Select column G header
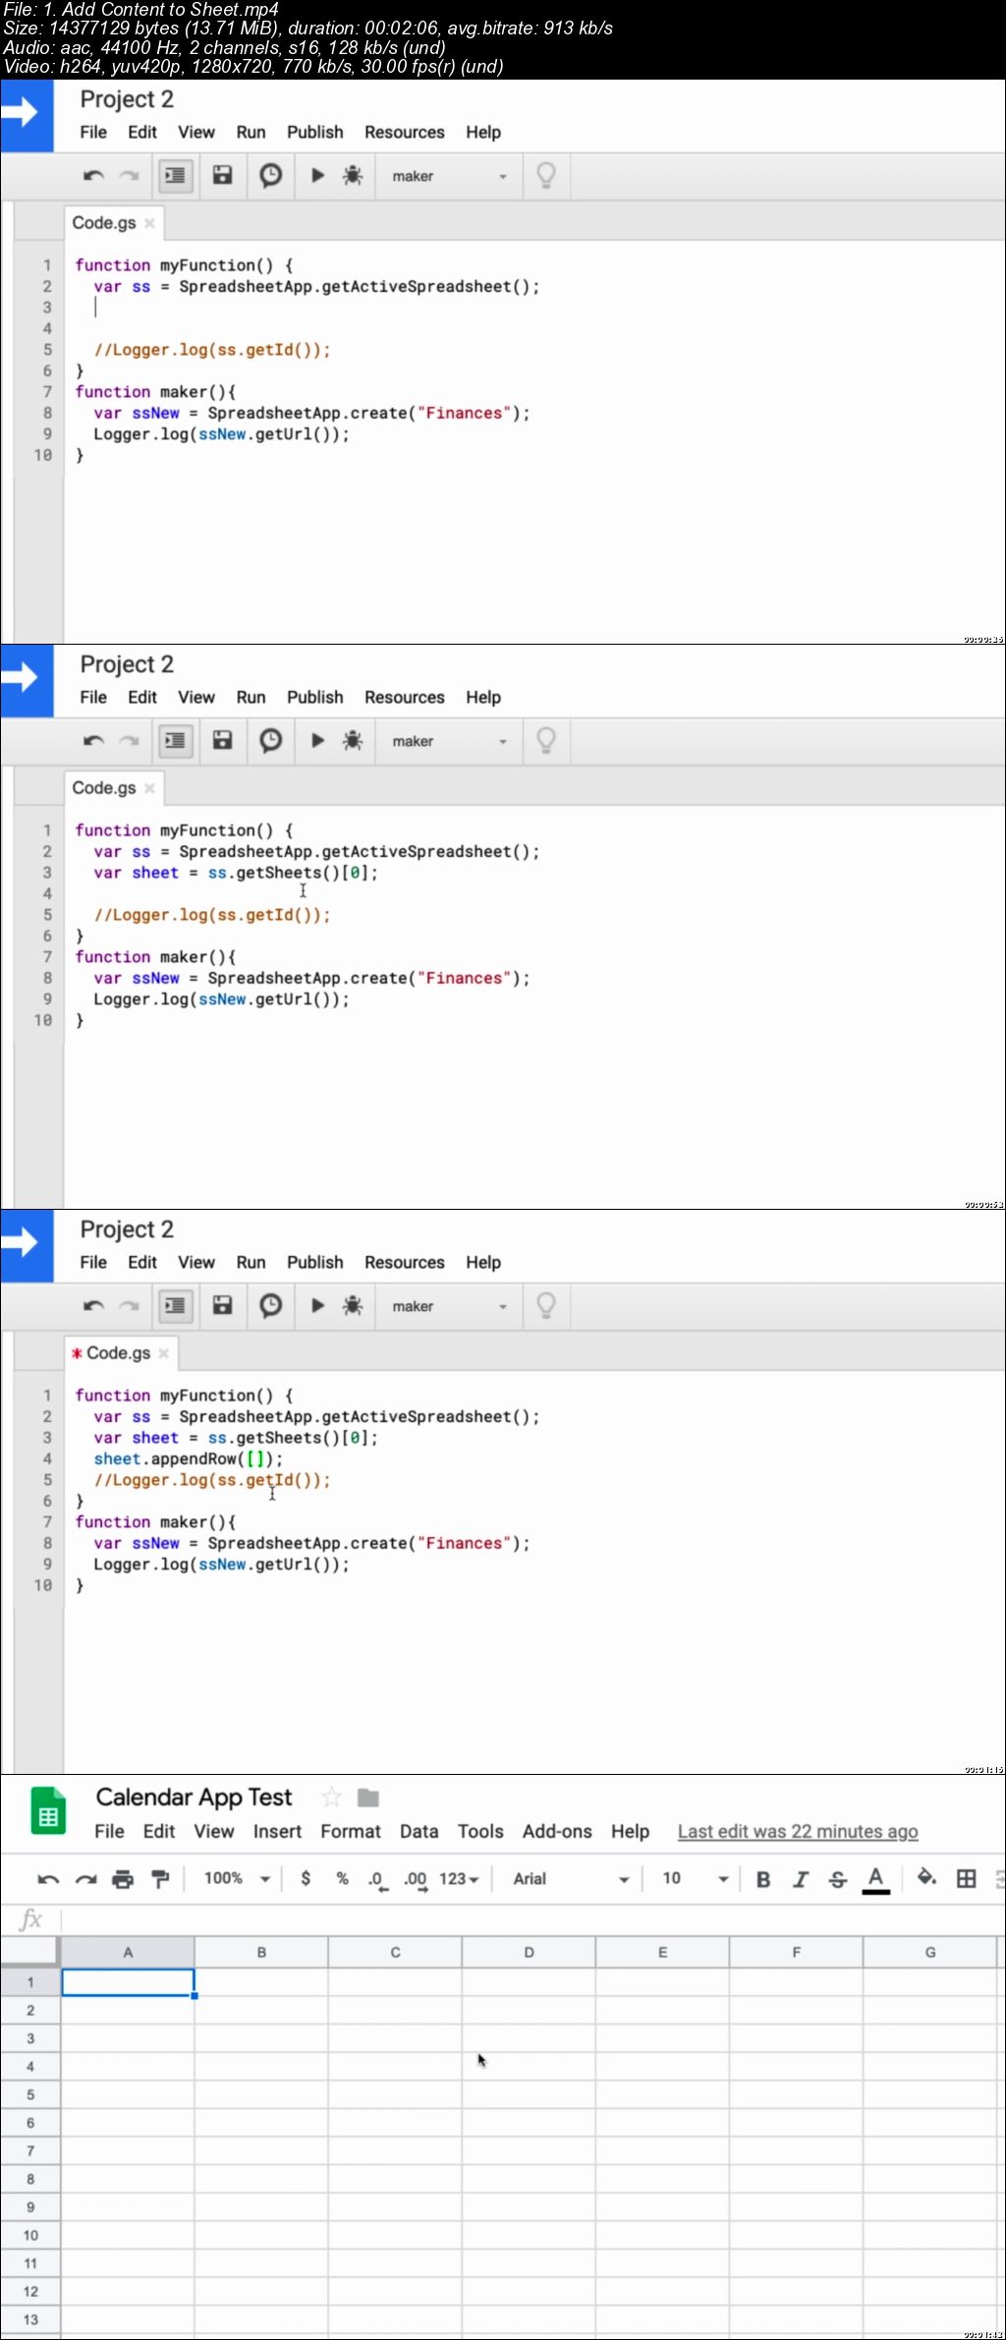This screenshot has width=1006, height=2340. (x=930, y=1952)
